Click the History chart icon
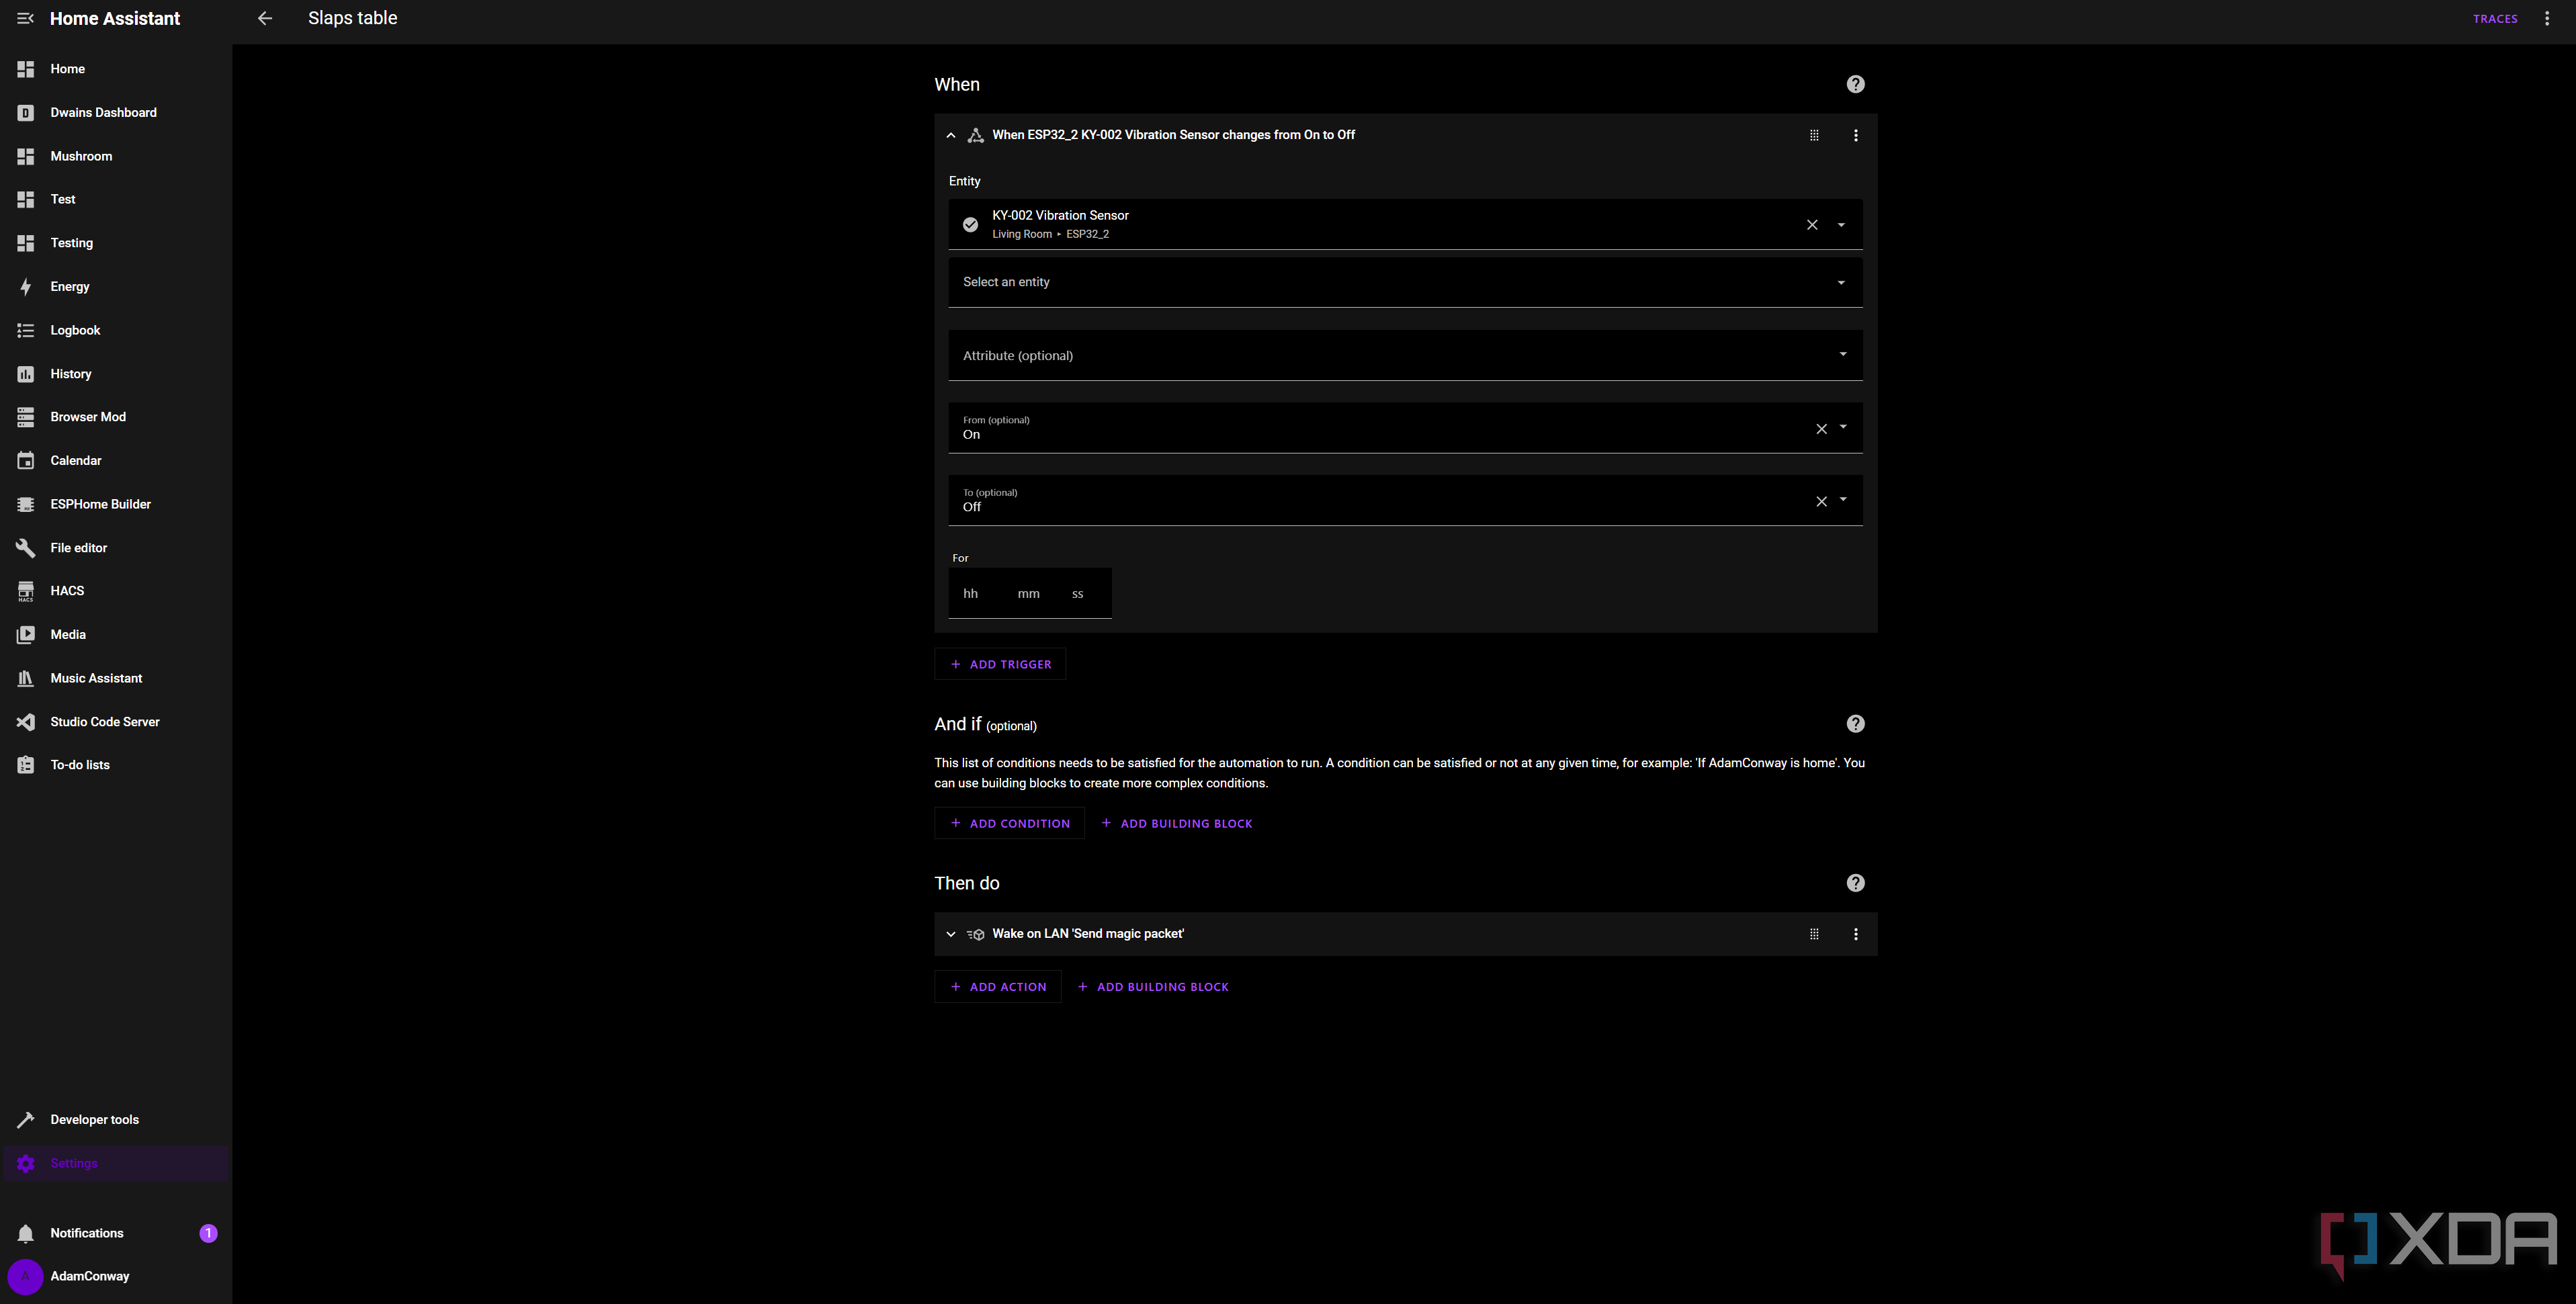The image size is (2576, 1304). pyautogui.click(x=26, y=374)
